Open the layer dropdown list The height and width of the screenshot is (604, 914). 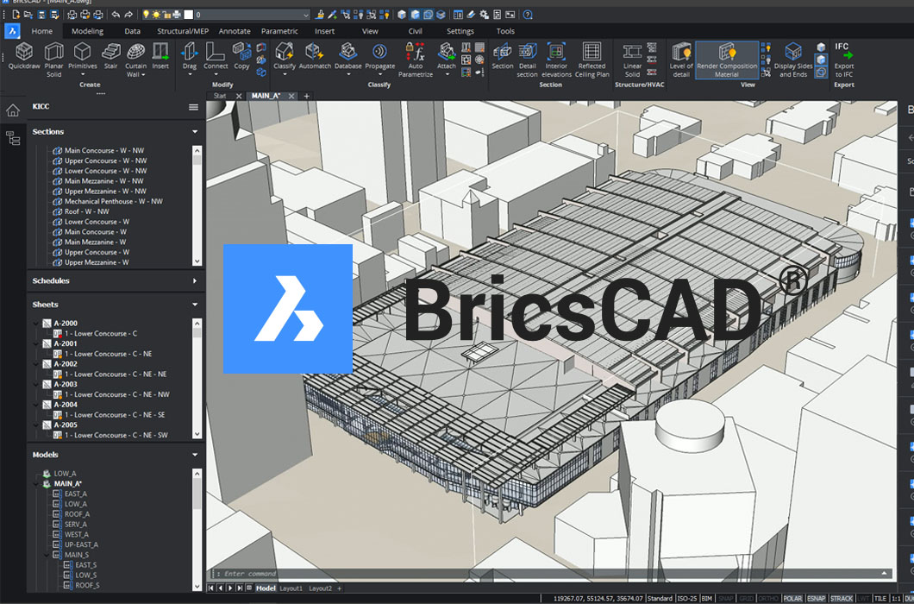(x=305, y=15)
